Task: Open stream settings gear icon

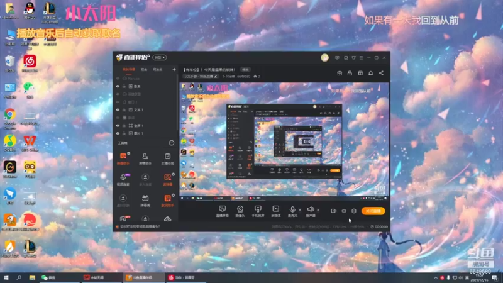Action: [353, 211]
